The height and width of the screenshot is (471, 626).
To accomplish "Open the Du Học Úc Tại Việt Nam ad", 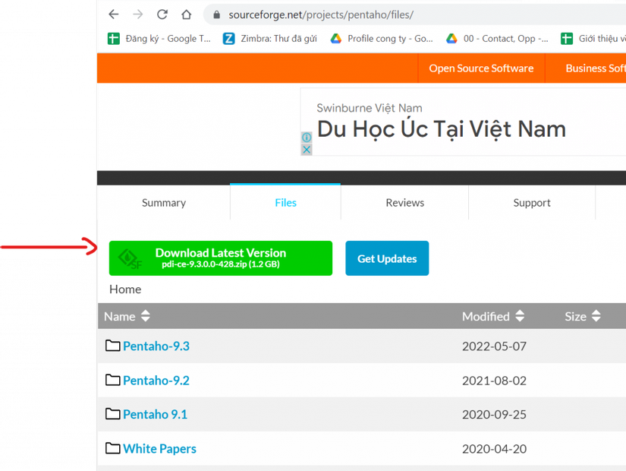I will tap(442, 129).
